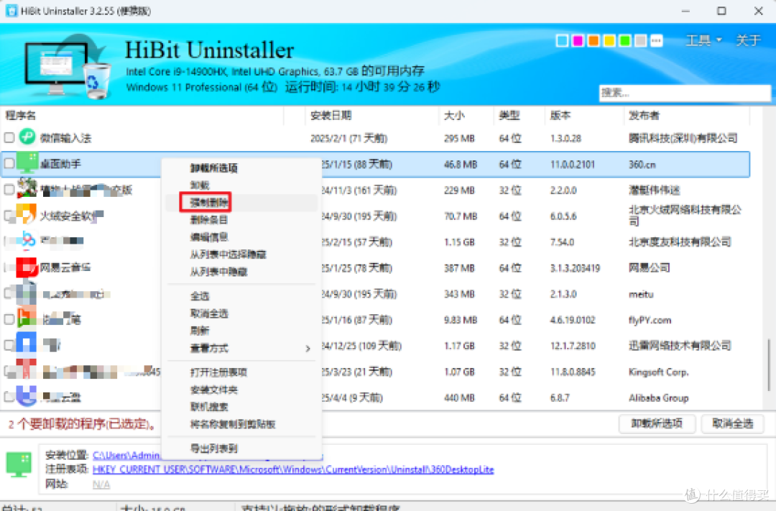Viewport: 776px width, 511px height.
Task: Tick the checkbox in the 潜艇伟伟迷 row
Action: click(x=9, y=189)
